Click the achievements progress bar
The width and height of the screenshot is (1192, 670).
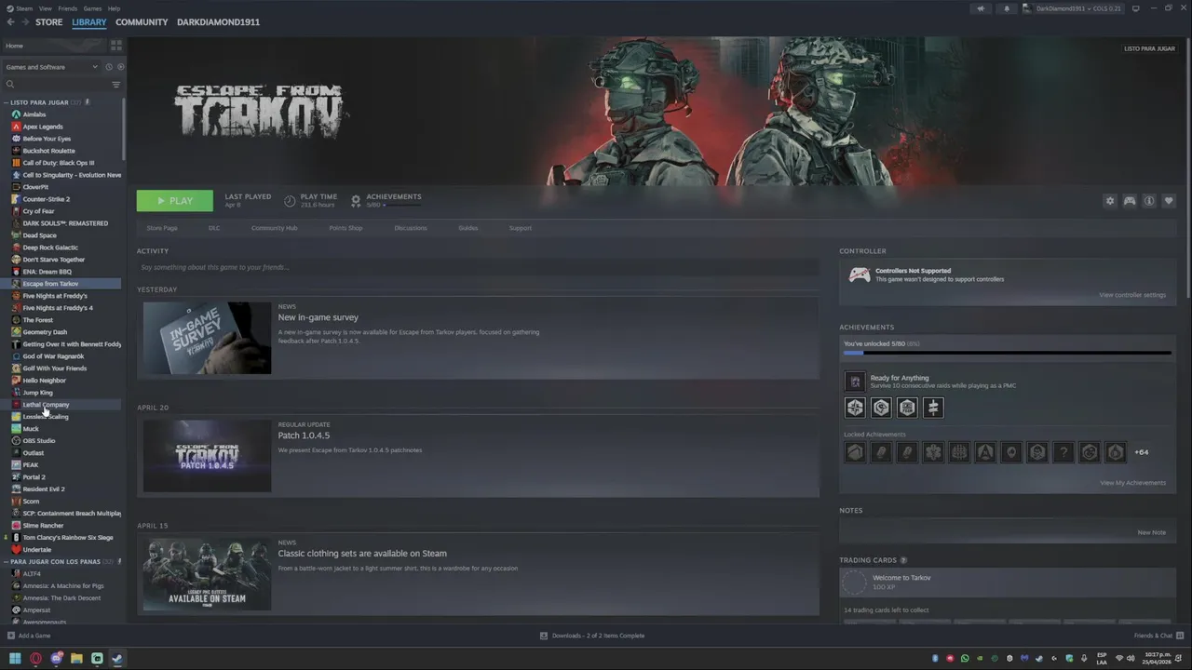point(1007,354)
